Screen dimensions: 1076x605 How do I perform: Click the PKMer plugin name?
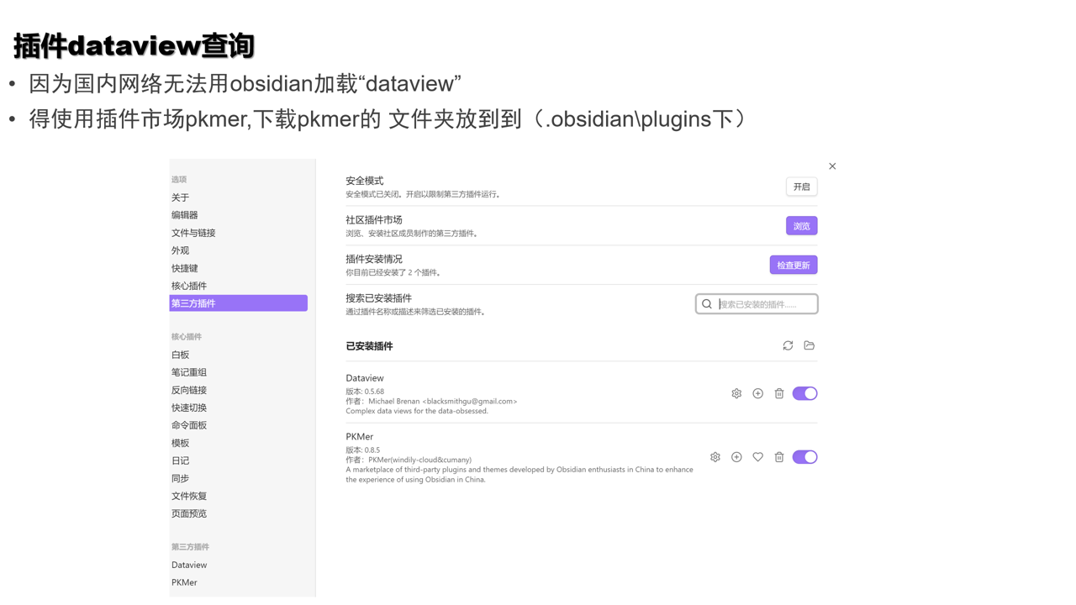360,437
